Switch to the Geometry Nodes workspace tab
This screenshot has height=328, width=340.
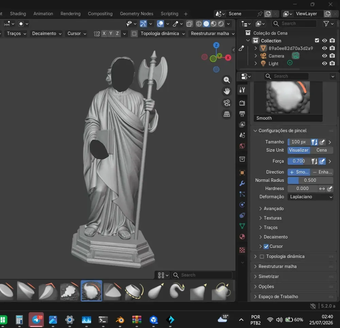click(x=137, y=14)
